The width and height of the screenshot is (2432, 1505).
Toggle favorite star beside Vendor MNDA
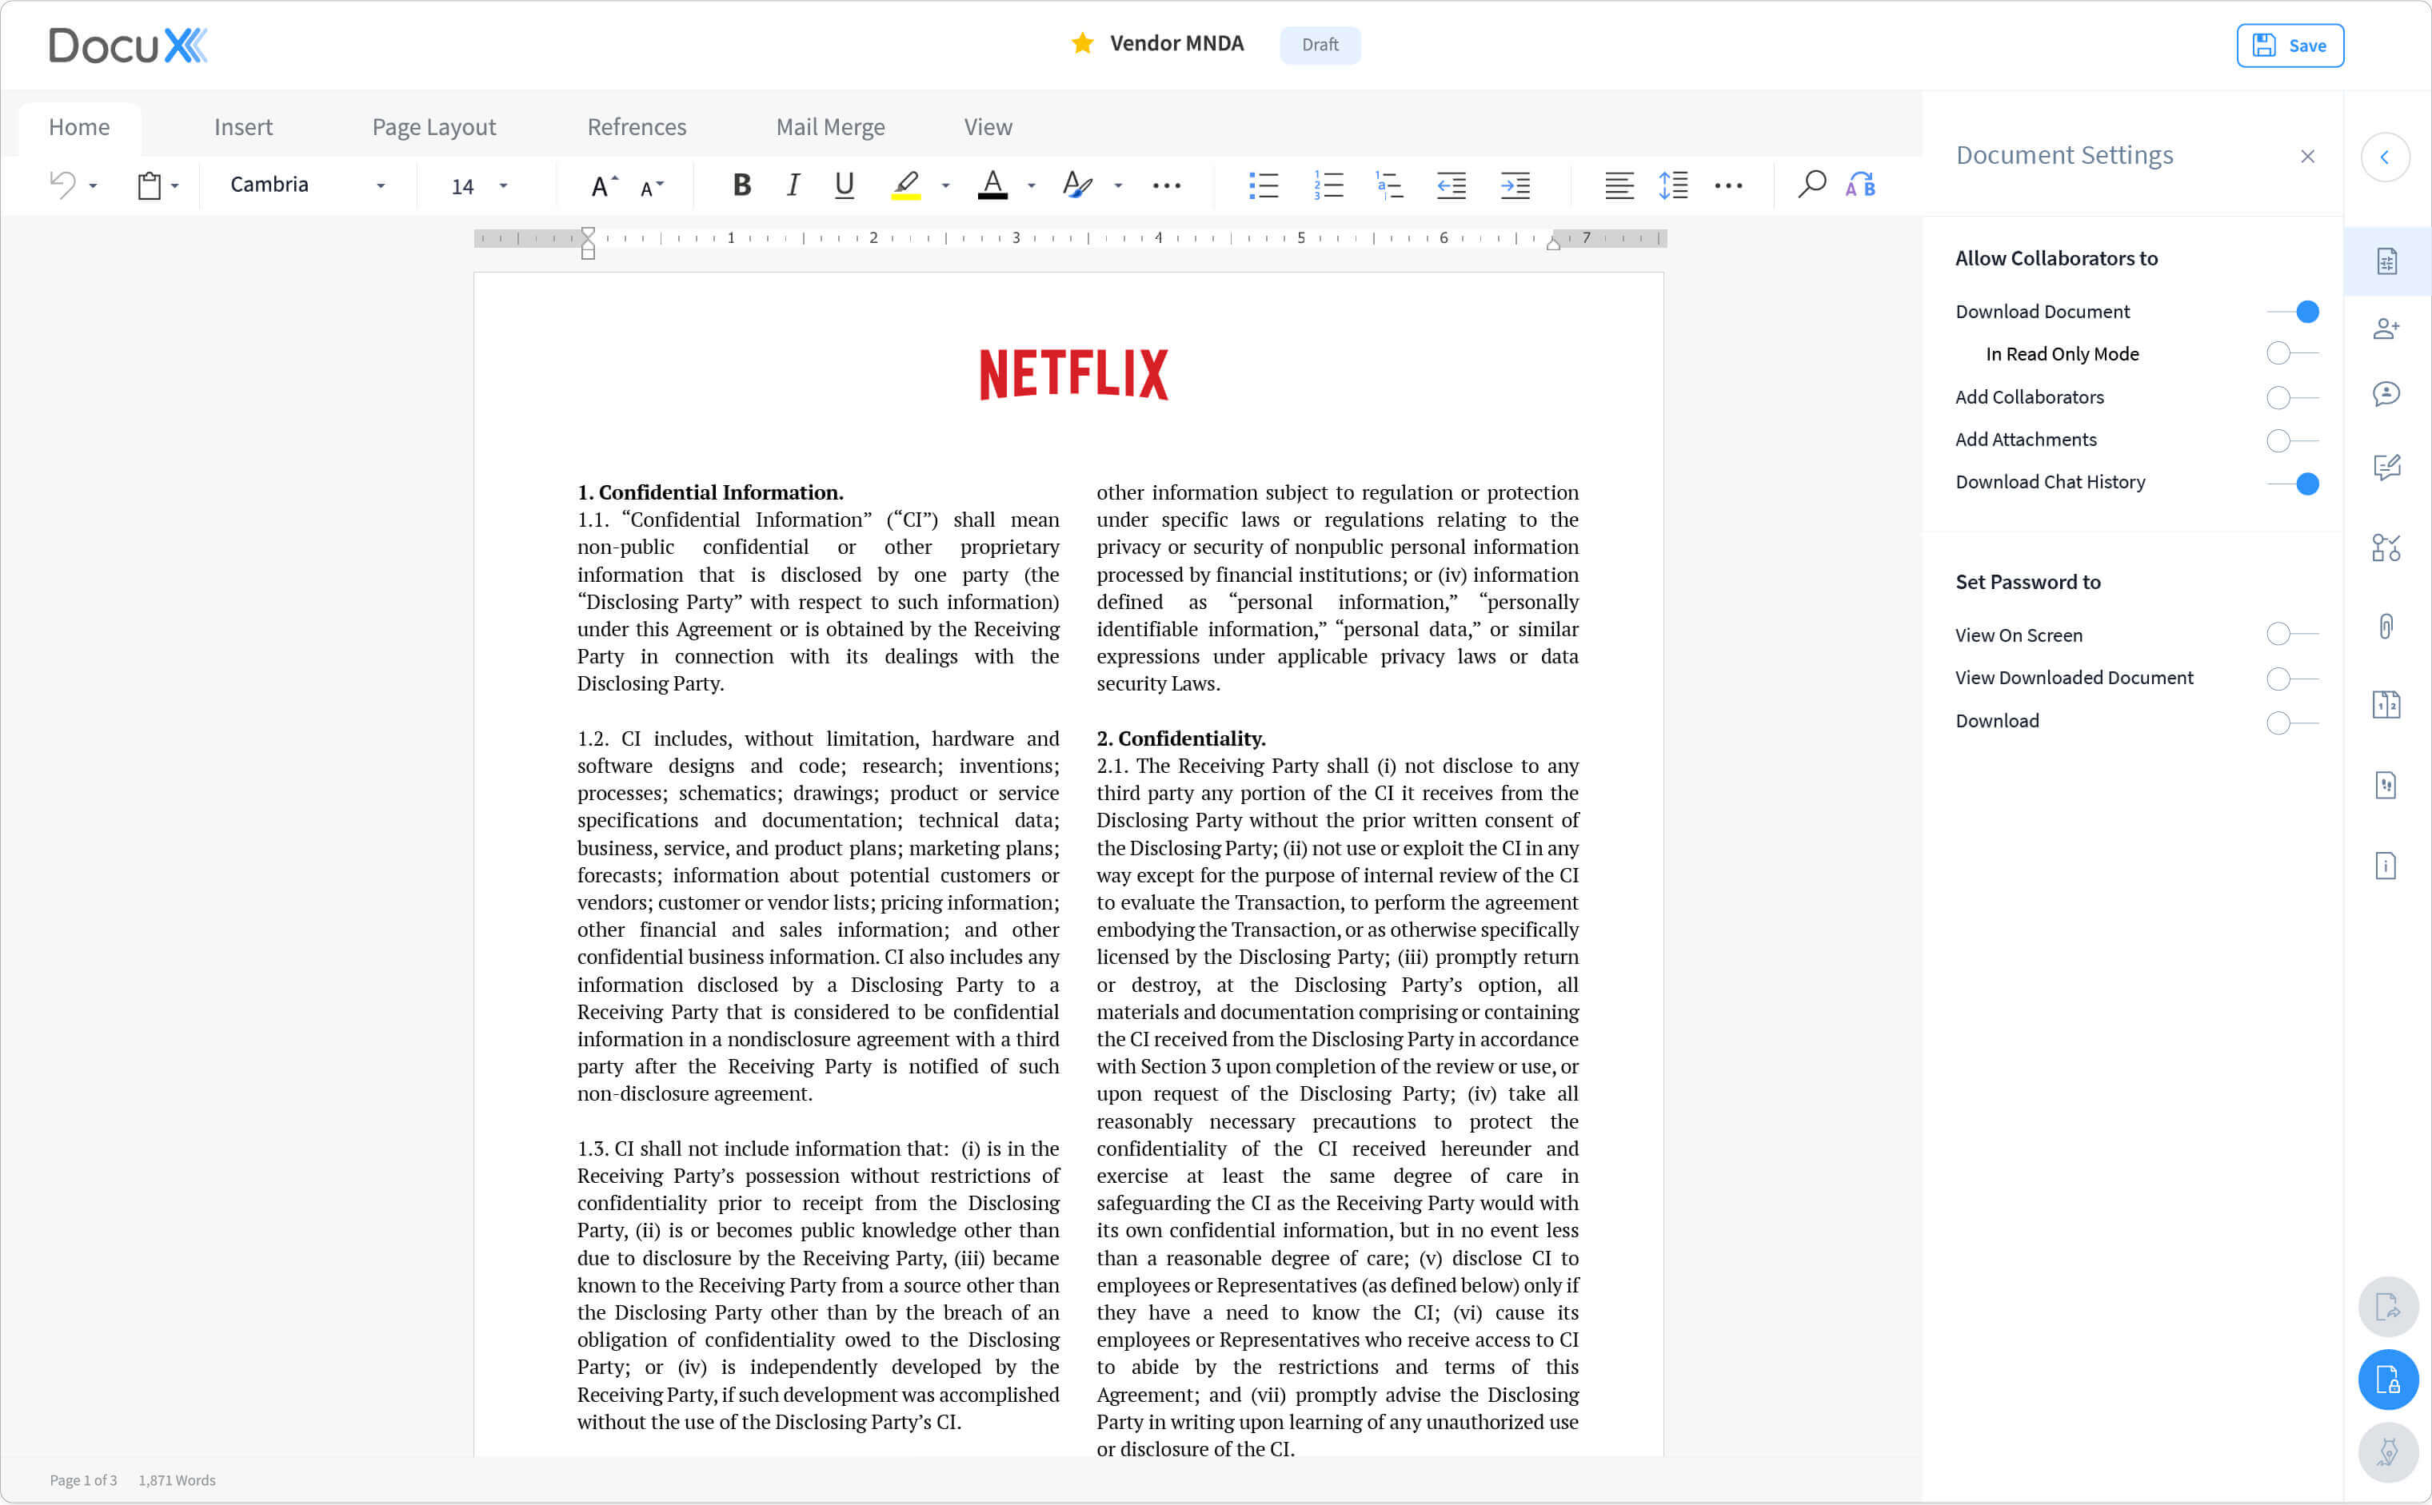coord(1083,43)
